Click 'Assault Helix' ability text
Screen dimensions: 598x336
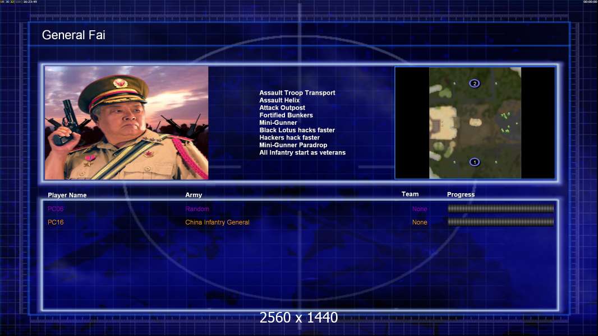[x=279, y=100]
